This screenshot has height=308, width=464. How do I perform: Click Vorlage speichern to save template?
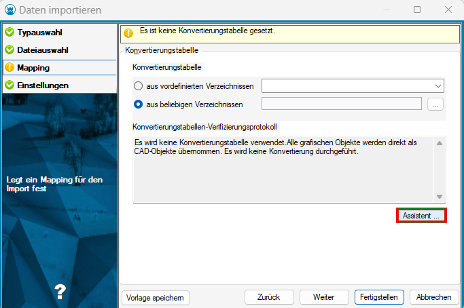pos(156,297)
